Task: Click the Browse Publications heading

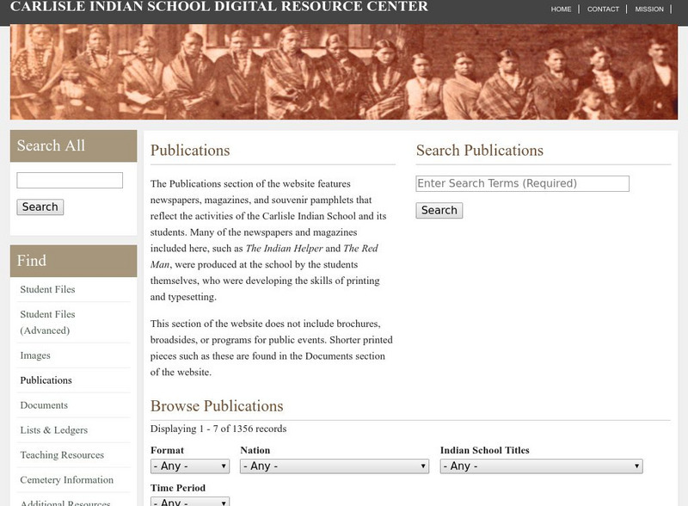Action: tap(217, 406)
